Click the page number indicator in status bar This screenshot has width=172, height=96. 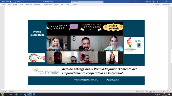pos(4,92)
